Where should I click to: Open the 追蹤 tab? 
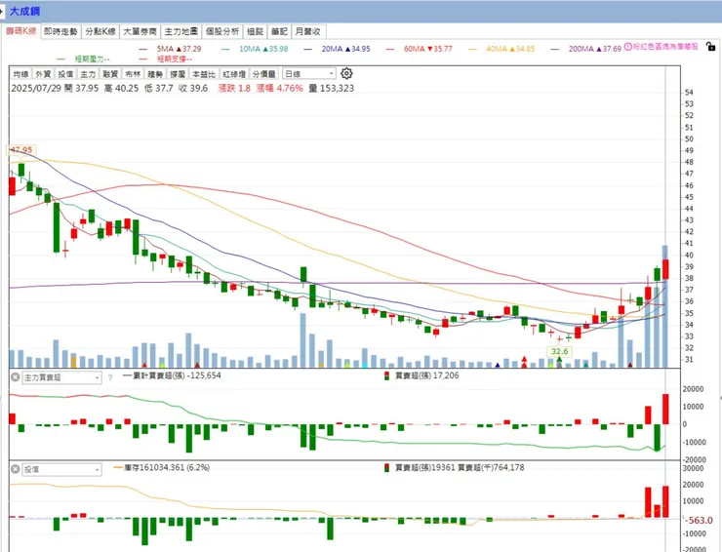point(255,31)
